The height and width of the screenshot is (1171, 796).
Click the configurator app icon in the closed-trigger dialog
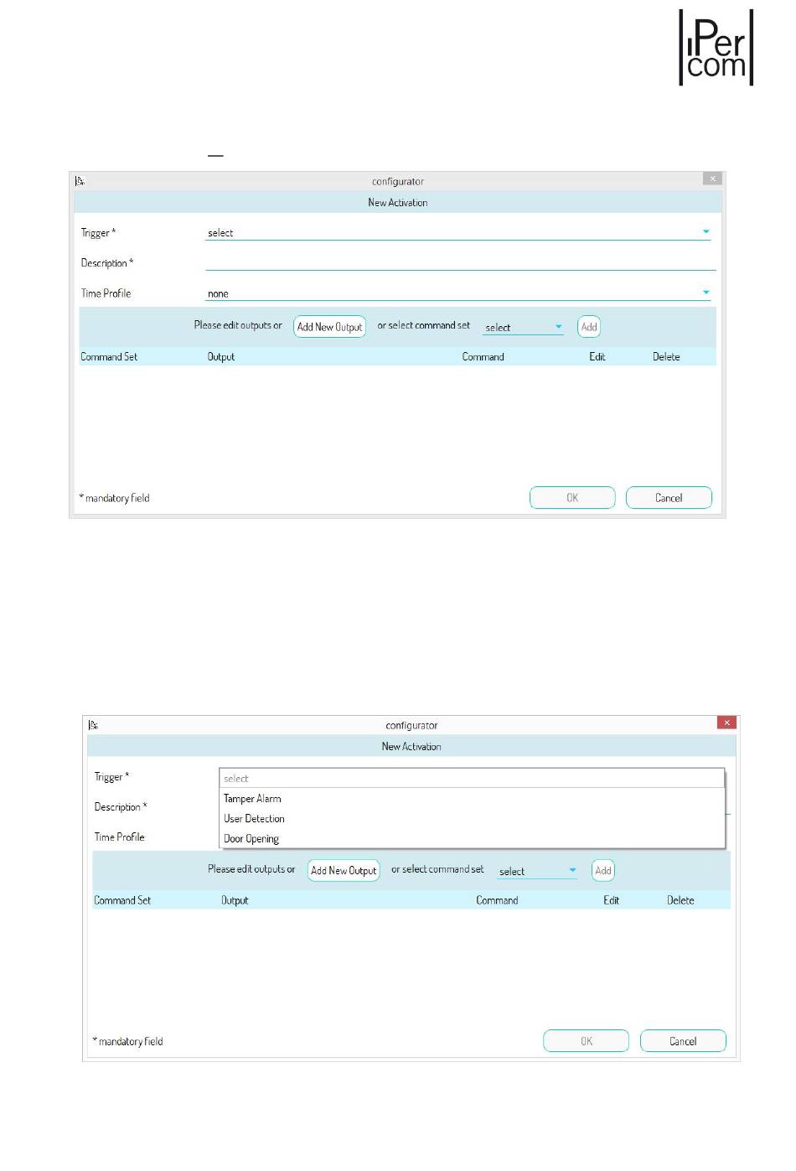(80, 181)
